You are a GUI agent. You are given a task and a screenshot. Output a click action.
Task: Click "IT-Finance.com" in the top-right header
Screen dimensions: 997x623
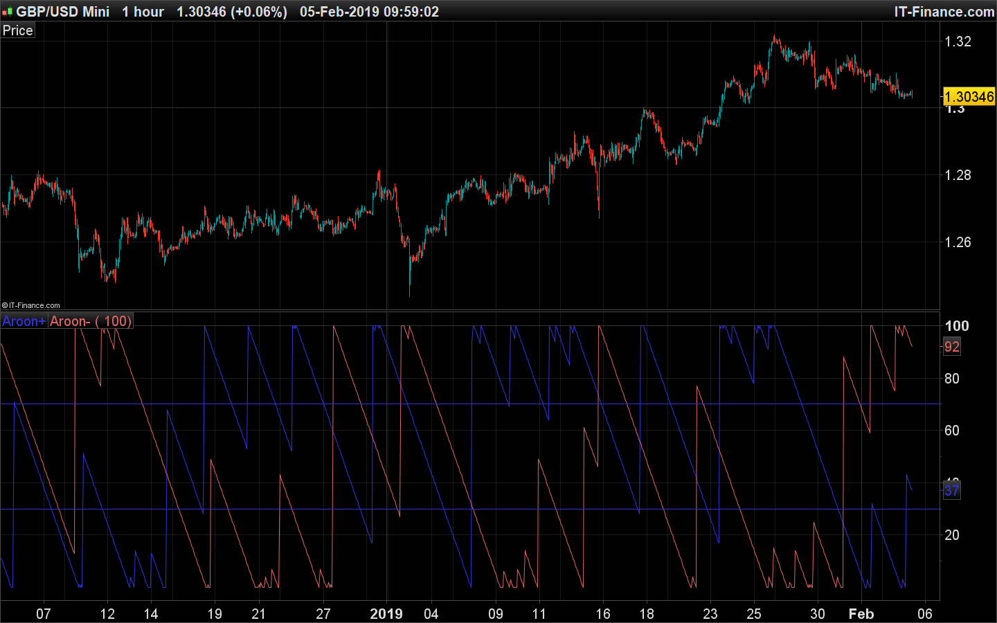[944, 12]
